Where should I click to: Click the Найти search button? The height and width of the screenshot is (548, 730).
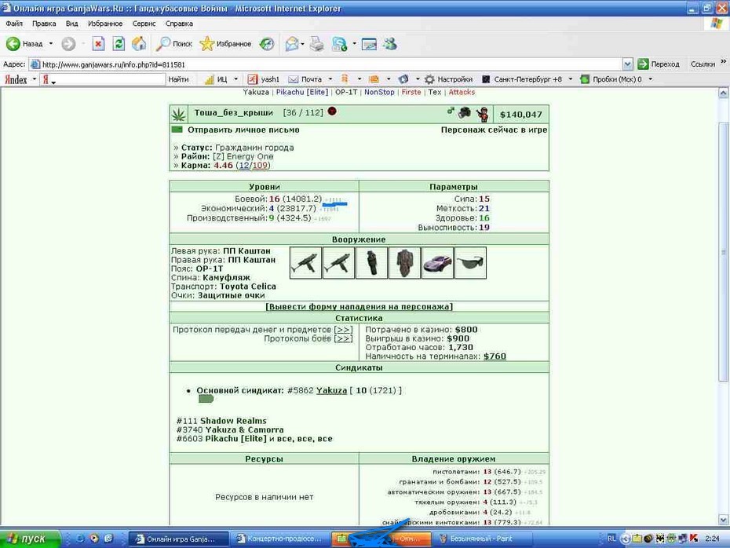pos(179,79)
